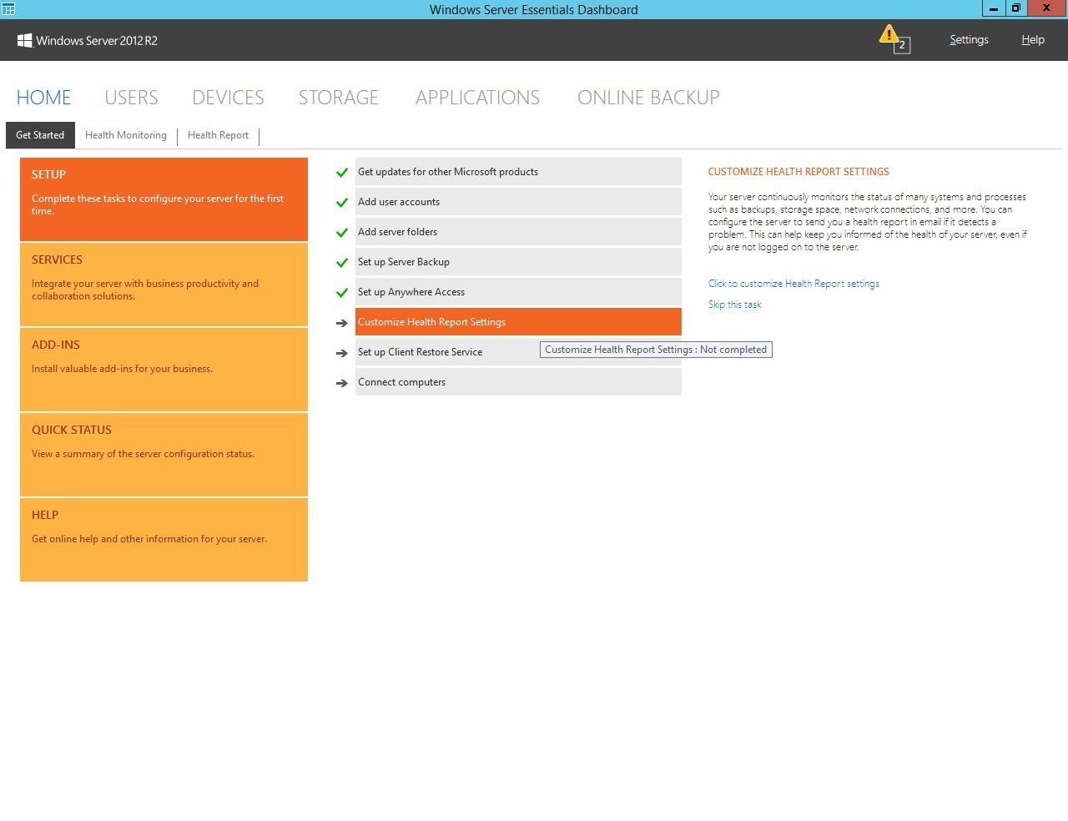Click green checkmark beside Add user accounts
Screen dimensions: 1068x821
pos(341,203)
